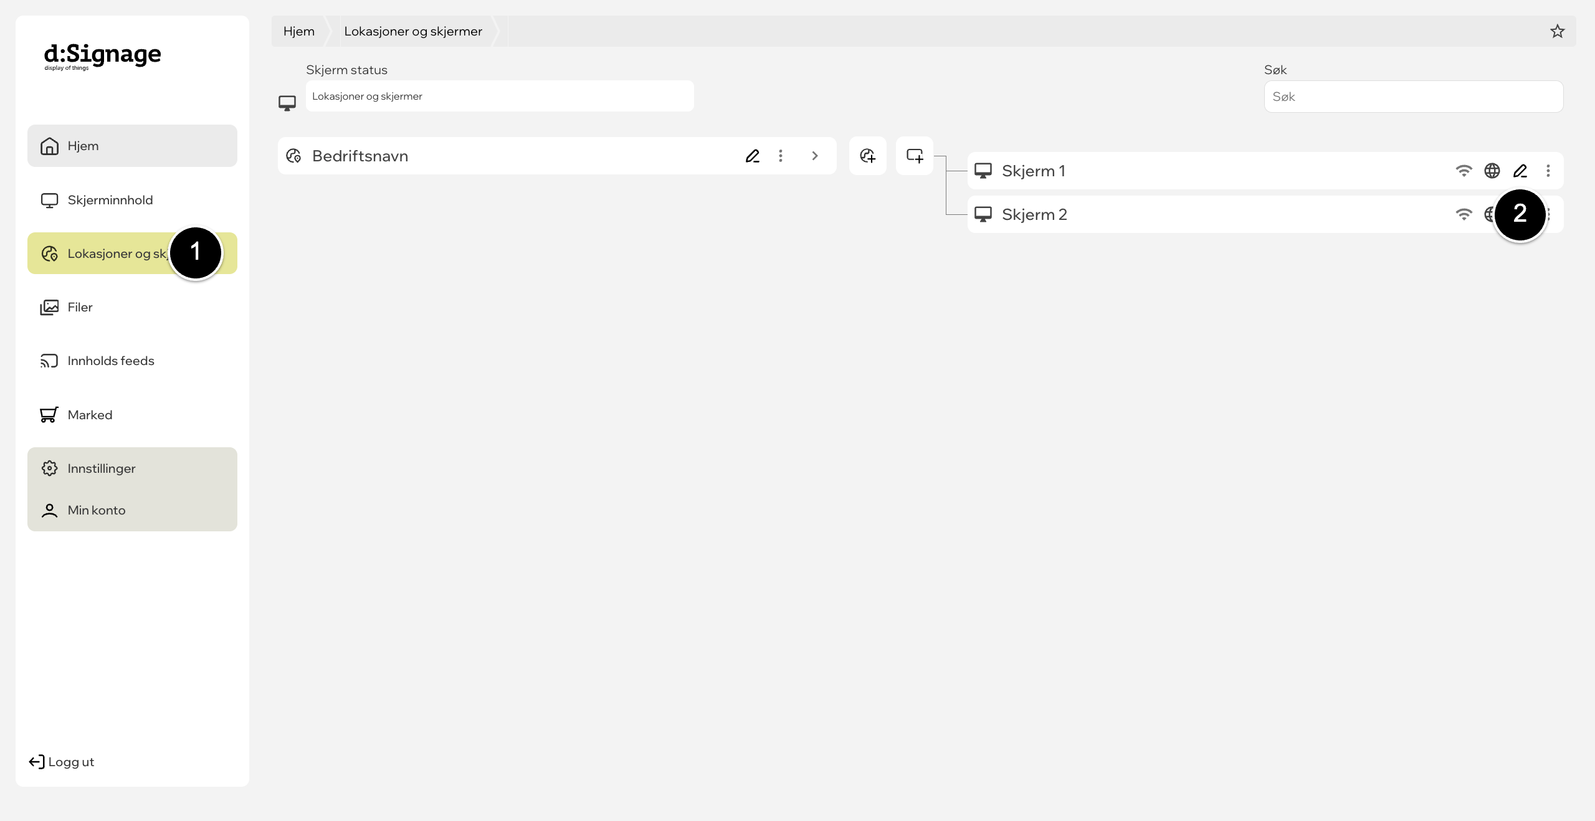Open the Hjem sidebar menu item
Viewport: 1595px width, 821px height.
pyautogui.click(x=132, y=146)
